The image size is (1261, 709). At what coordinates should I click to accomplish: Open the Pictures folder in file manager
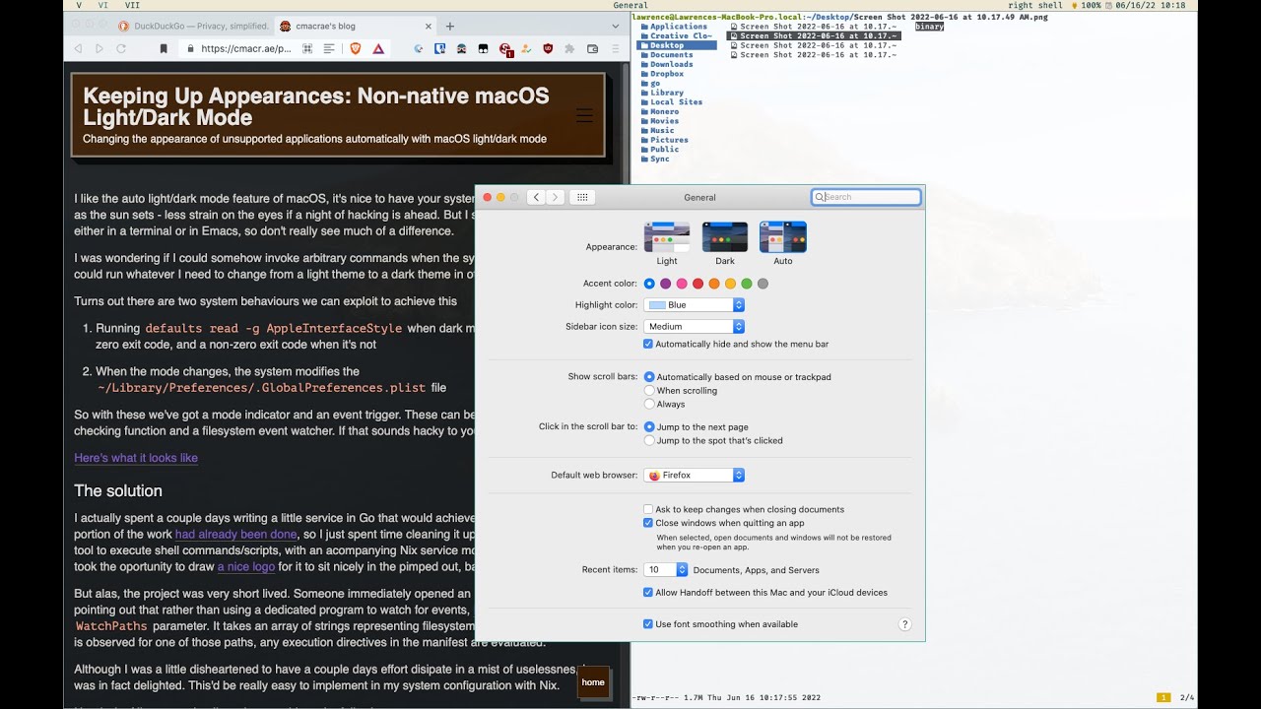tap(669, 140)
